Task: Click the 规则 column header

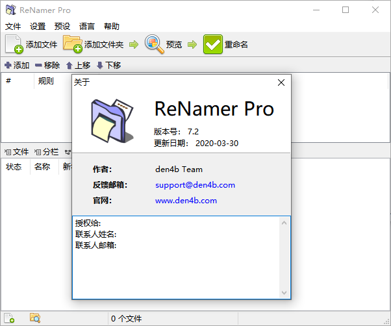Action: (45, 81)
